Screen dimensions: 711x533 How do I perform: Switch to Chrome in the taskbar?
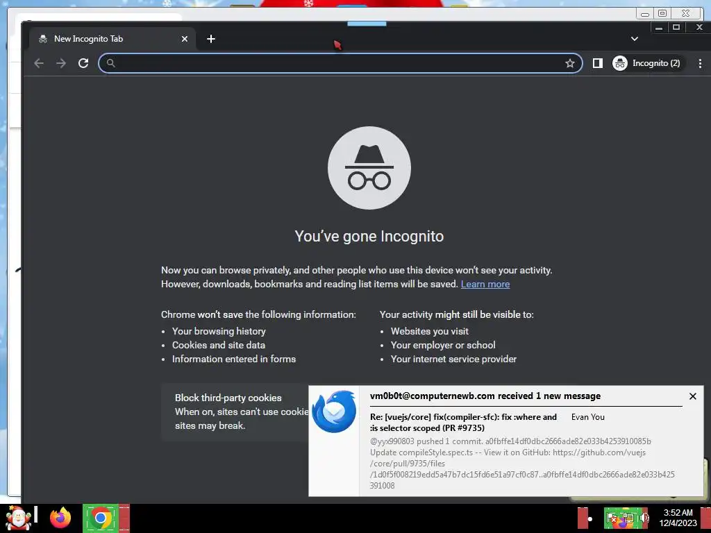click(x=101, y=518)
